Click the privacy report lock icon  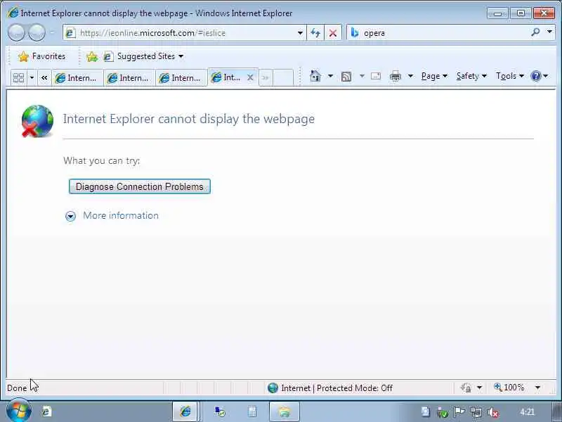466,388
